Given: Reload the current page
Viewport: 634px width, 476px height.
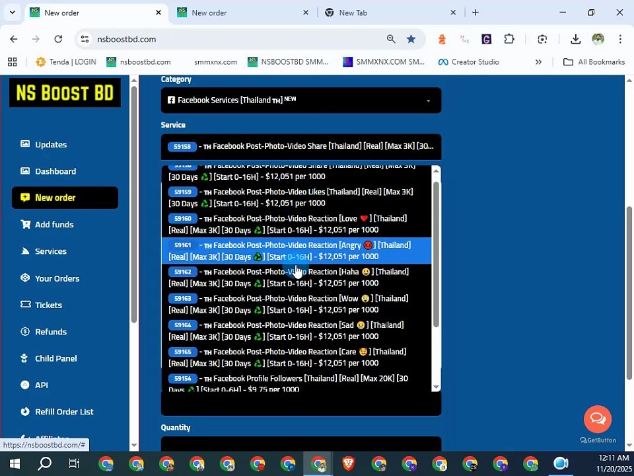Looking at the screenshot, I should pos(58,39).
